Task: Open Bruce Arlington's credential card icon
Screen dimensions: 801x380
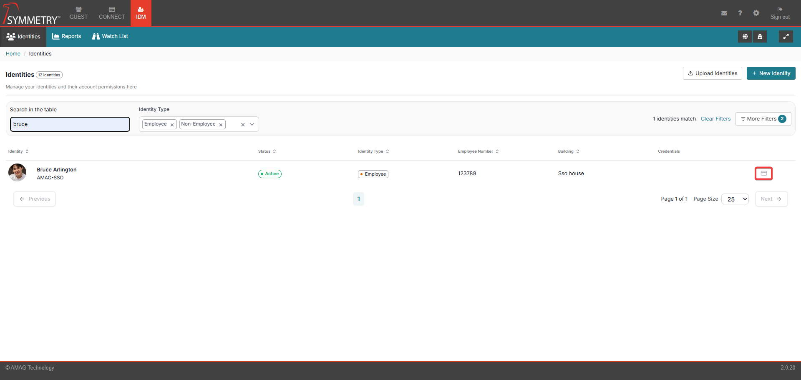Action: (x=763, y=174)
